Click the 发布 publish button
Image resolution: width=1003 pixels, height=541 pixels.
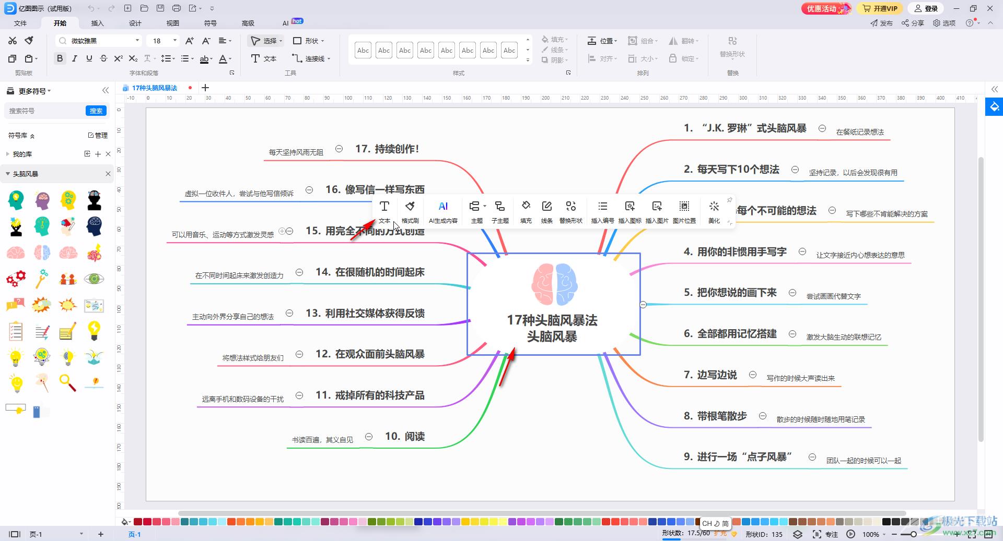click(x=881, y=23)
